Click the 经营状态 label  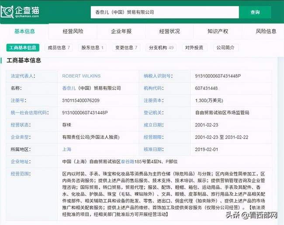[21, 125]
